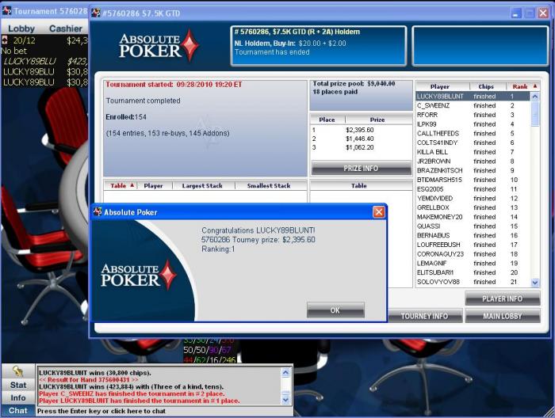Select player COLTS41INDY in standings
Viewport: 555px width, 418px height.
point(473,142)
